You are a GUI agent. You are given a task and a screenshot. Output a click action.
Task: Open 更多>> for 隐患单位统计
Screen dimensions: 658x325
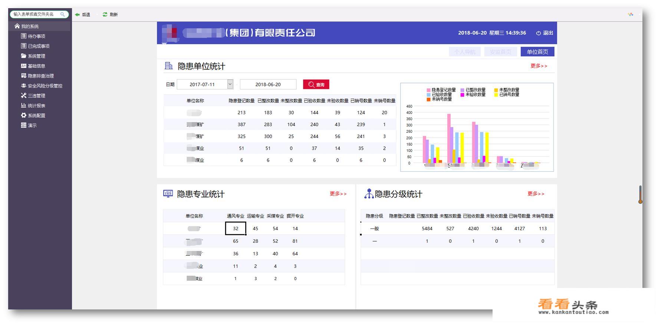[x=539, y=66]
